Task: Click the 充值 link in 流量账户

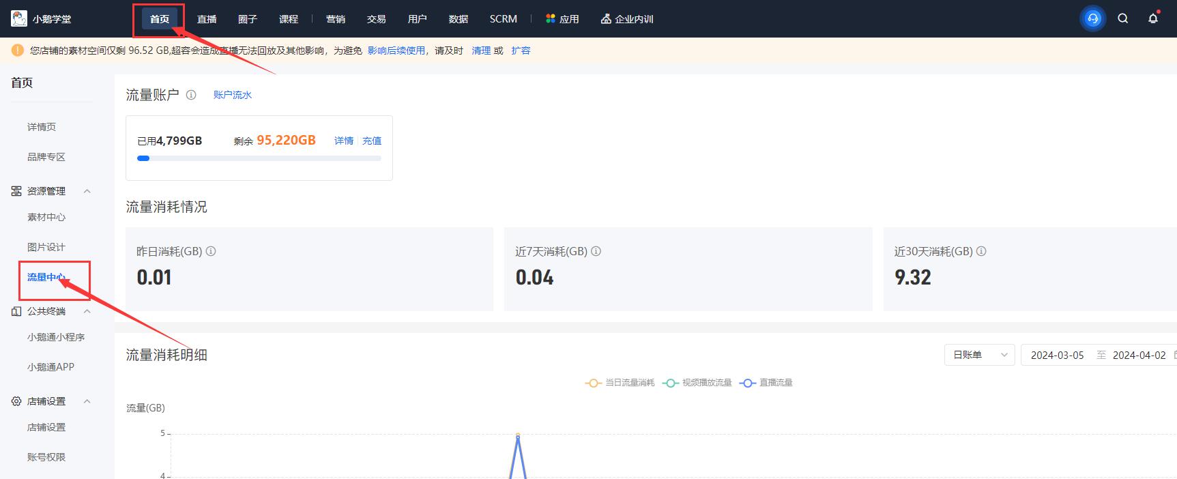Action: point(372,141)
